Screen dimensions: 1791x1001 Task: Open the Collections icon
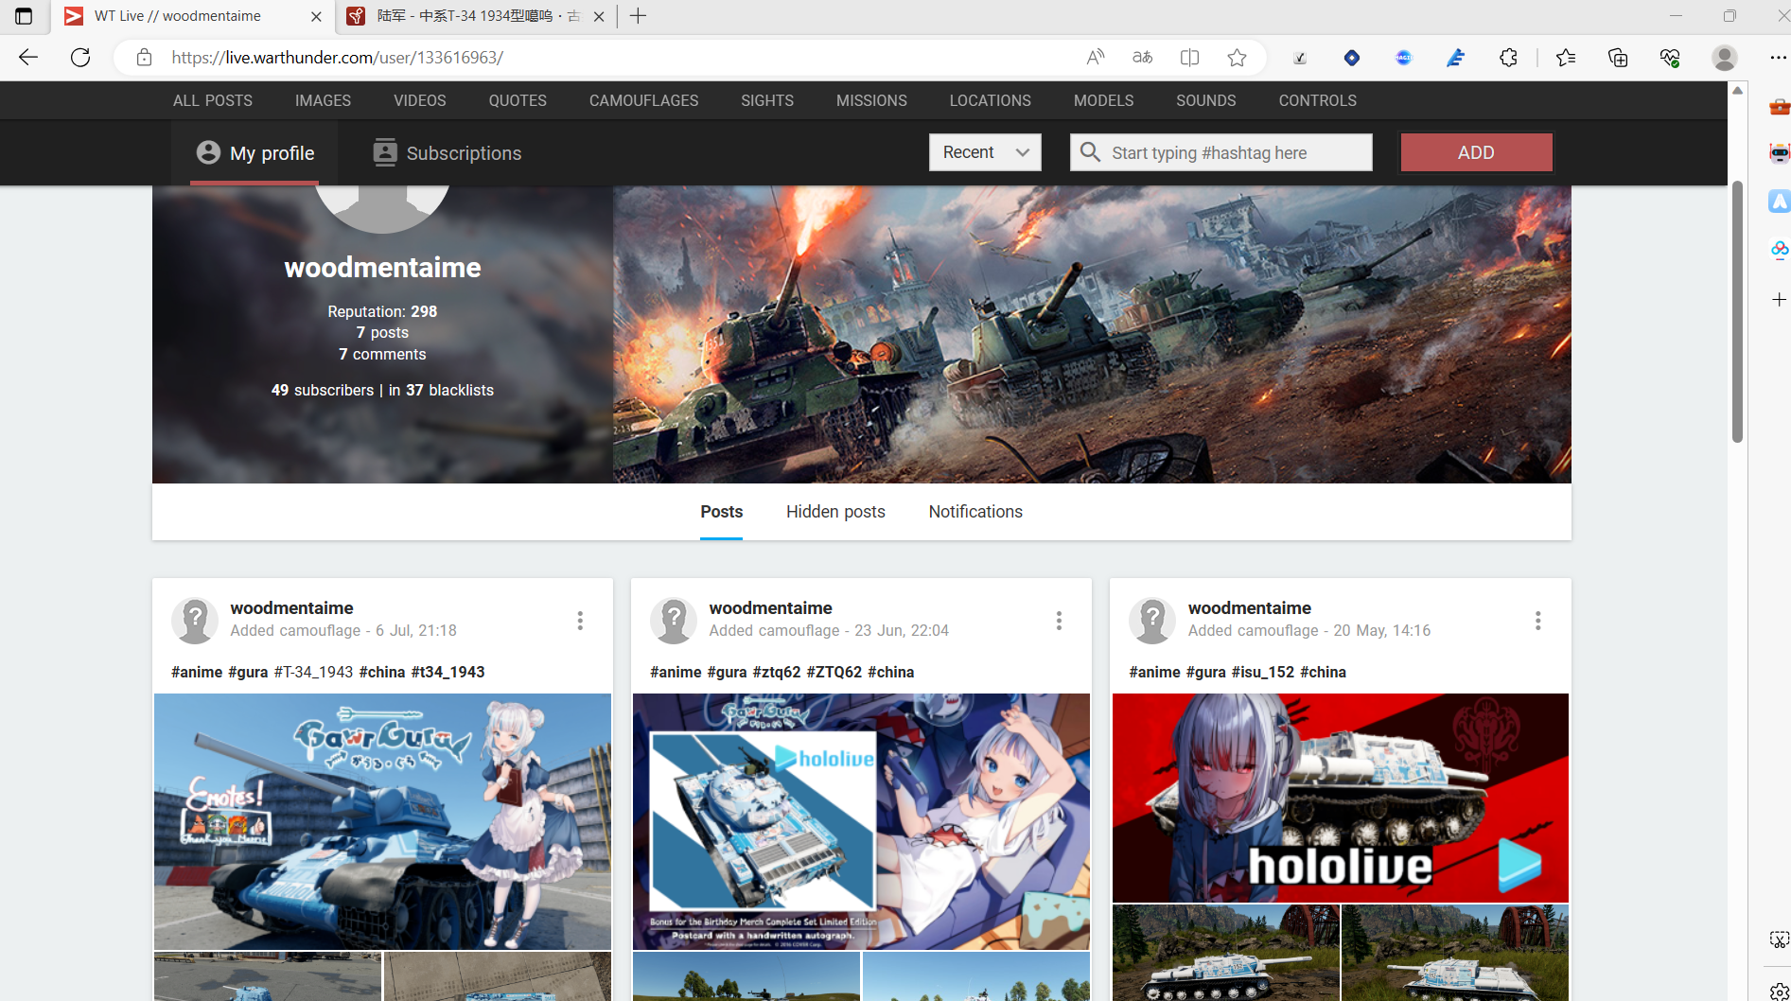click(1618, 58)
